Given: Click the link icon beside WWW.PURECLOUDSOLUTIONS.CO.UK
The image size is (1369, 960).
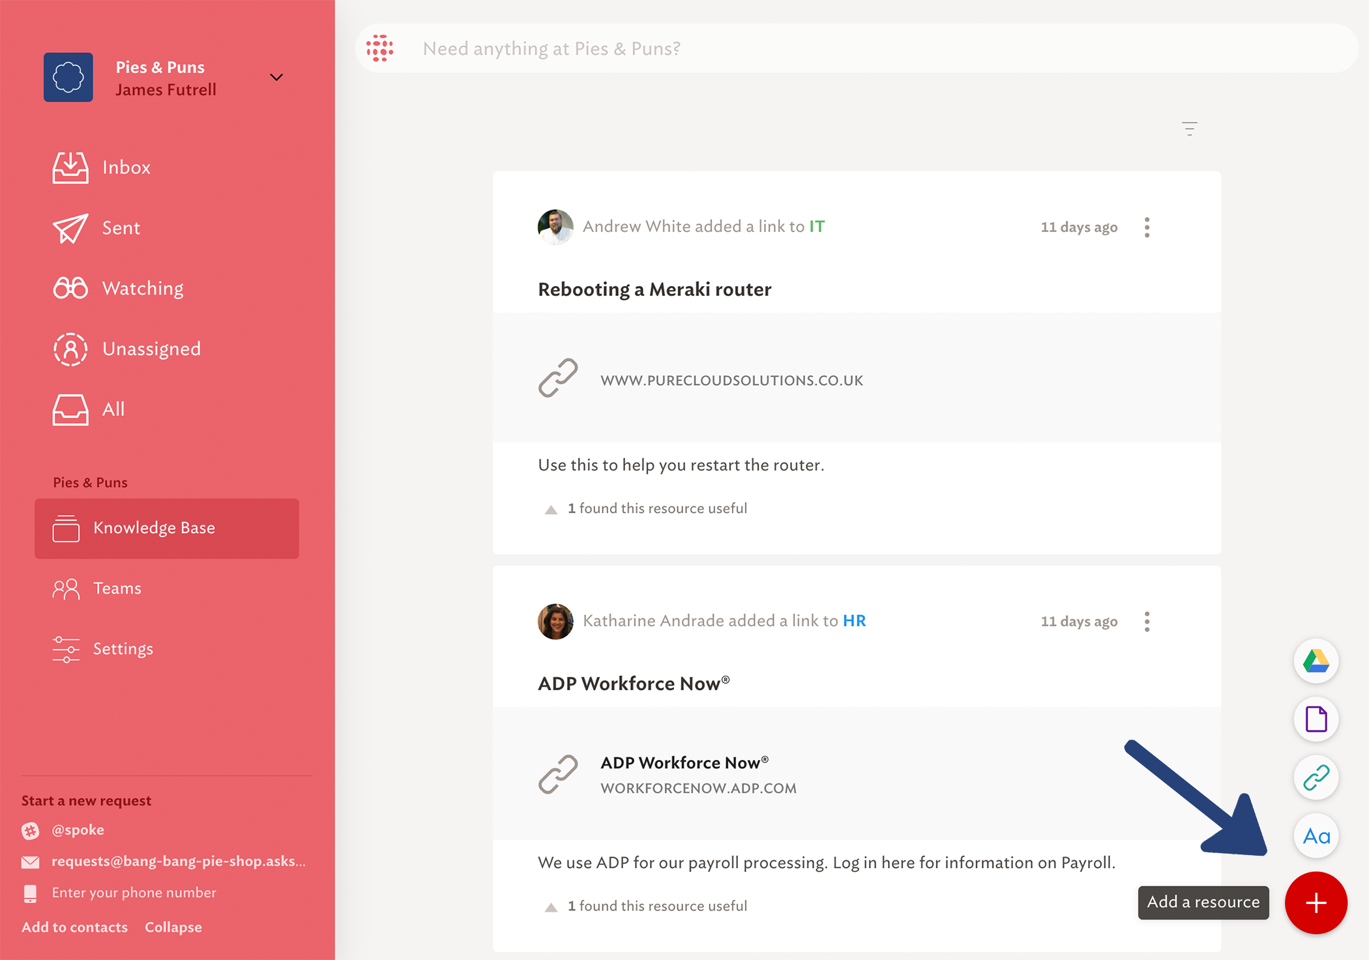Looking at the screenshot, I should click(x=558, y=377).
